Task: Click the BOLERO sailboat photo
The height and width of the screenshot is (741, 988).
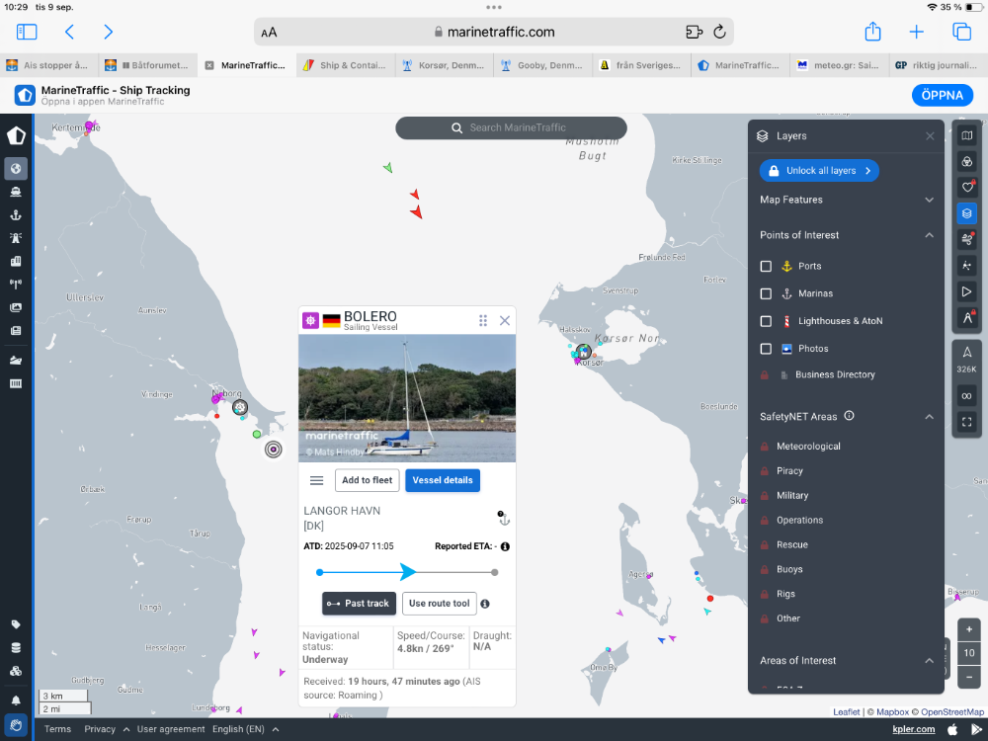Action: 407,398
